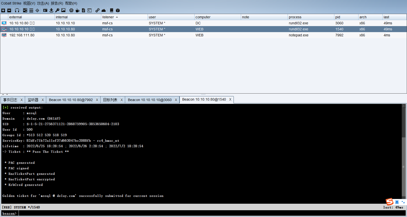
Task: Click internal IP 10.10.10.10 cell
Action: pos(78,23)
